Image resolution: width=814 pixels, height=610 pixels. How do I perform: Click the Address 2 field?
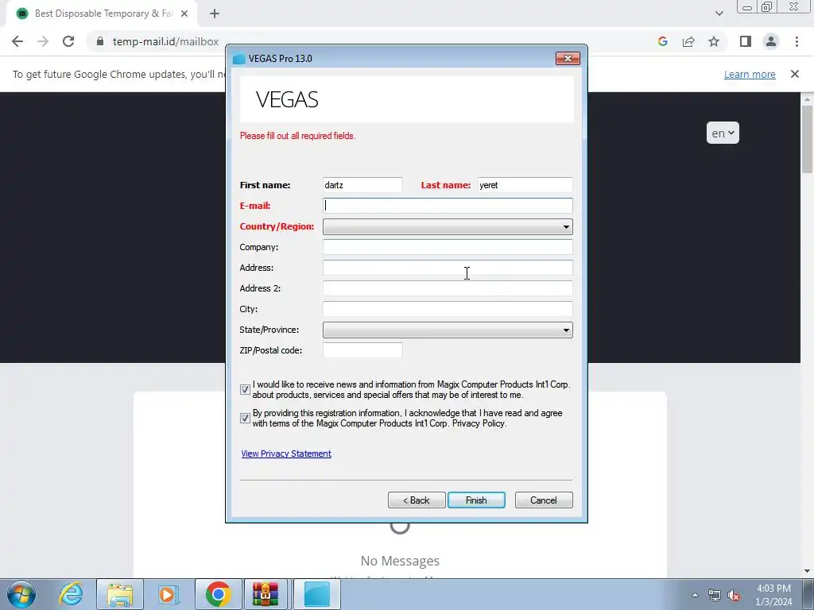click(448, 288)
